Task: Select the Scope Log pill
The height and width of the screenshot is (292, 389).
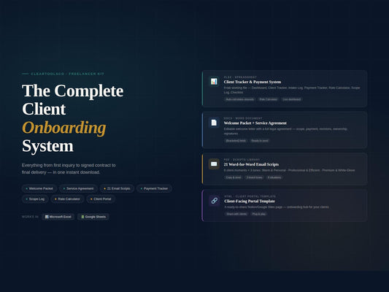Action: 35,199
